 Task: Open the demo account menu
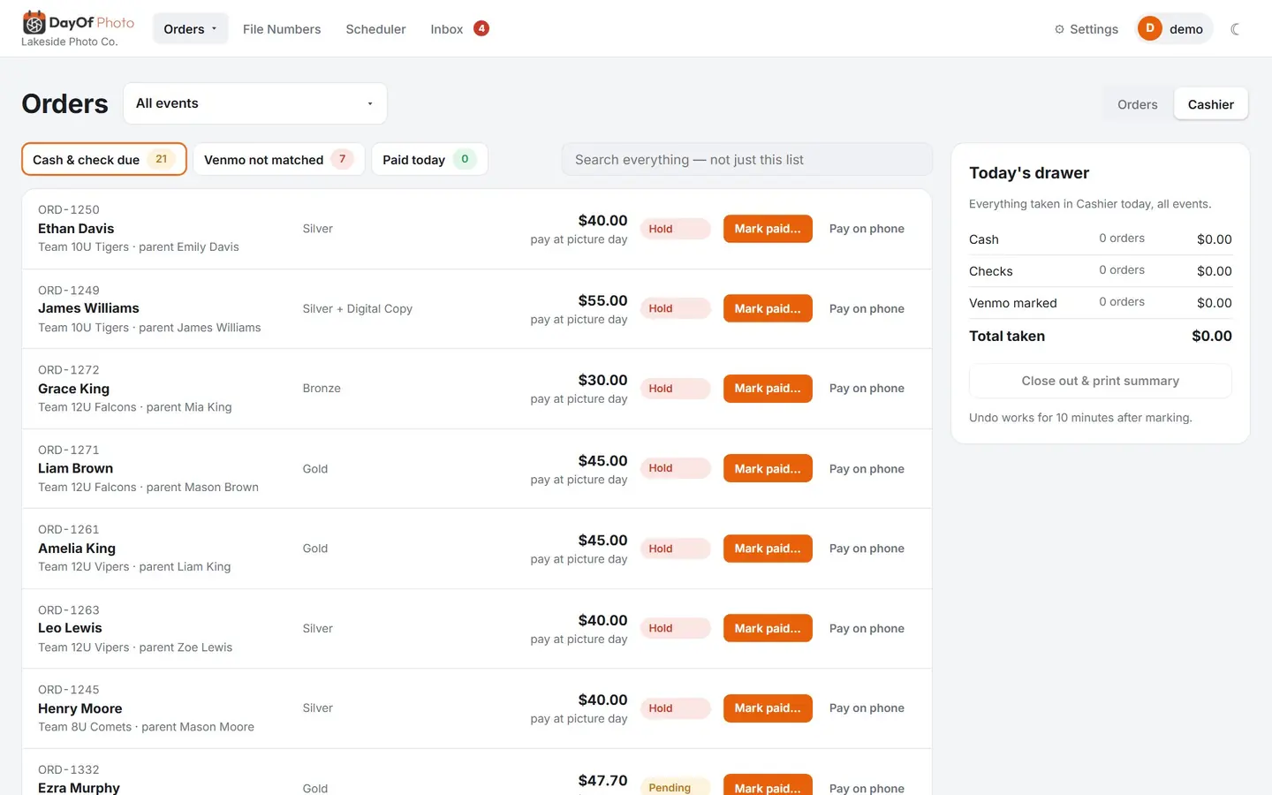(x=1175, y=29)
